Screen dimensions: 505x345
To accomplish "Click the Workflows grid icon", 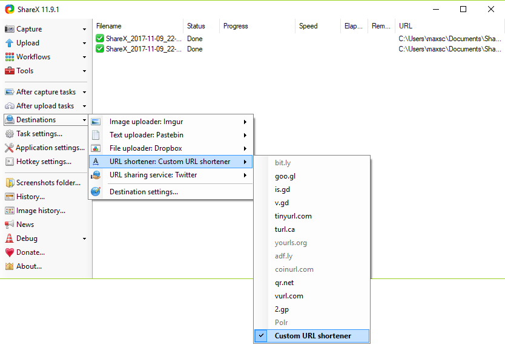I will (10, 57).
